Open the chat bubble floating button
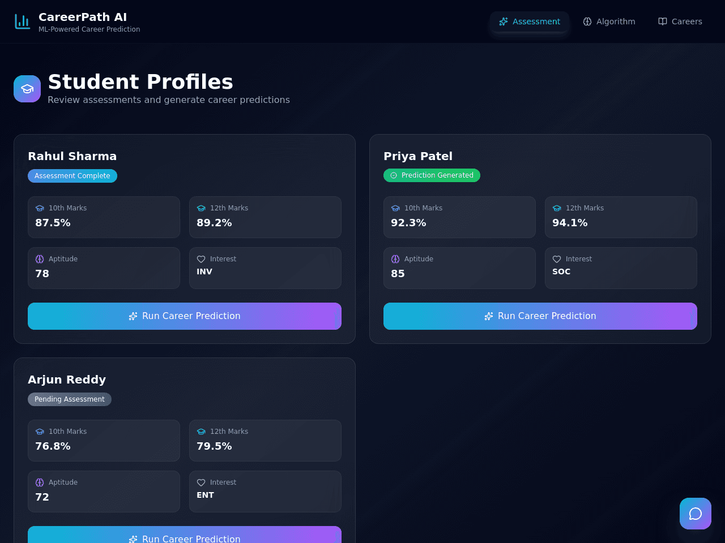 pyautogui.click(x=696, y=514)
